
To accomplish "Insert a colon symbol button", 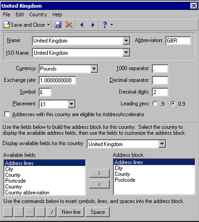I will pyautogui.click(x=8, y=212).
